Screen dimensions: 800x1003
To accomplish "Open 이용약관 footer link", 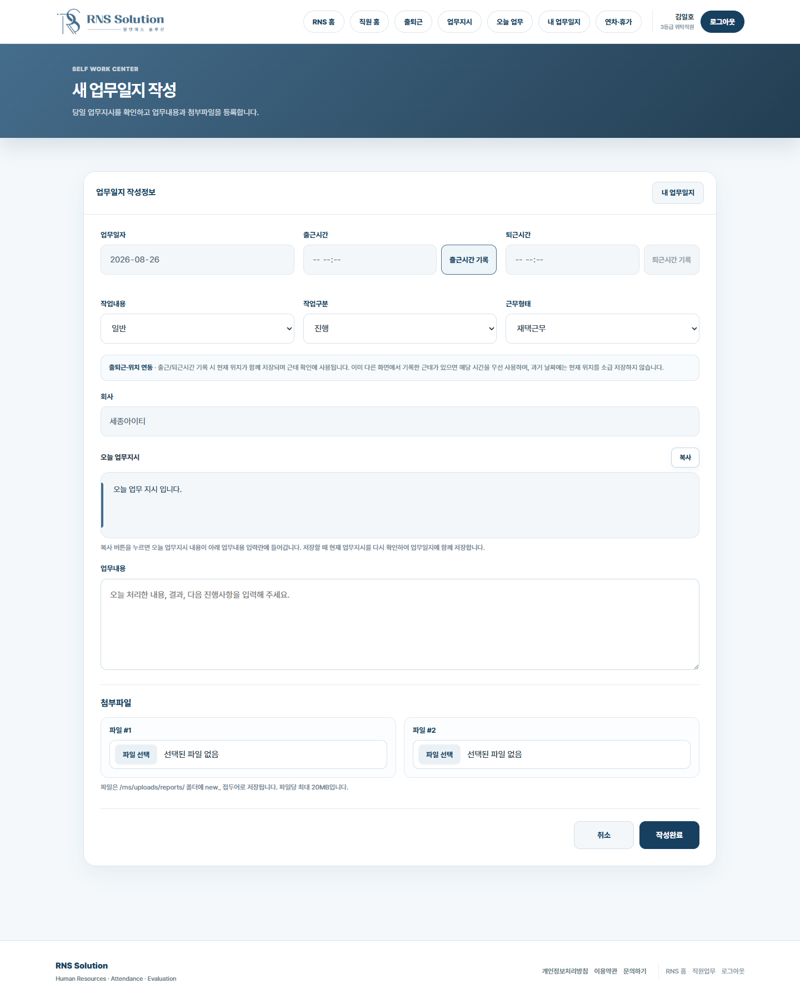I will [x=606, y=971].
